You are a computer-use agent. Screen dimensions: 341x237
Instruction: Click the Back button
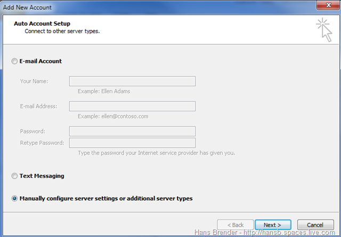point(234,225)
